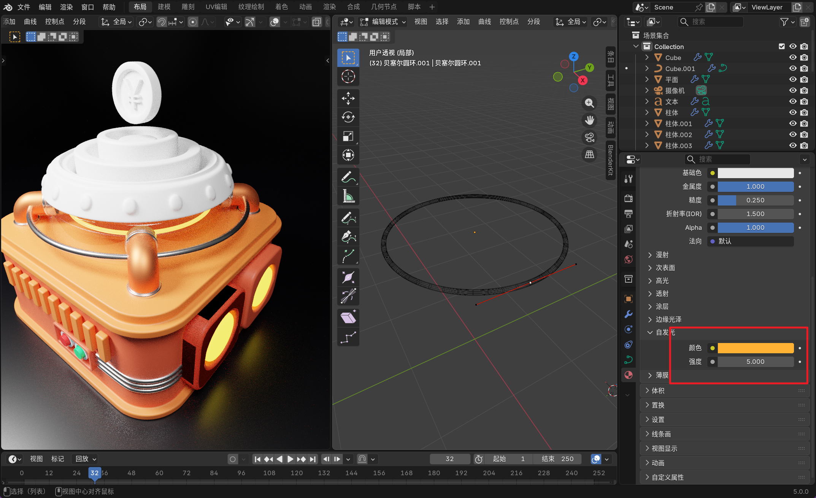Select the Move tool in viewport toolbar

[348, 98]
